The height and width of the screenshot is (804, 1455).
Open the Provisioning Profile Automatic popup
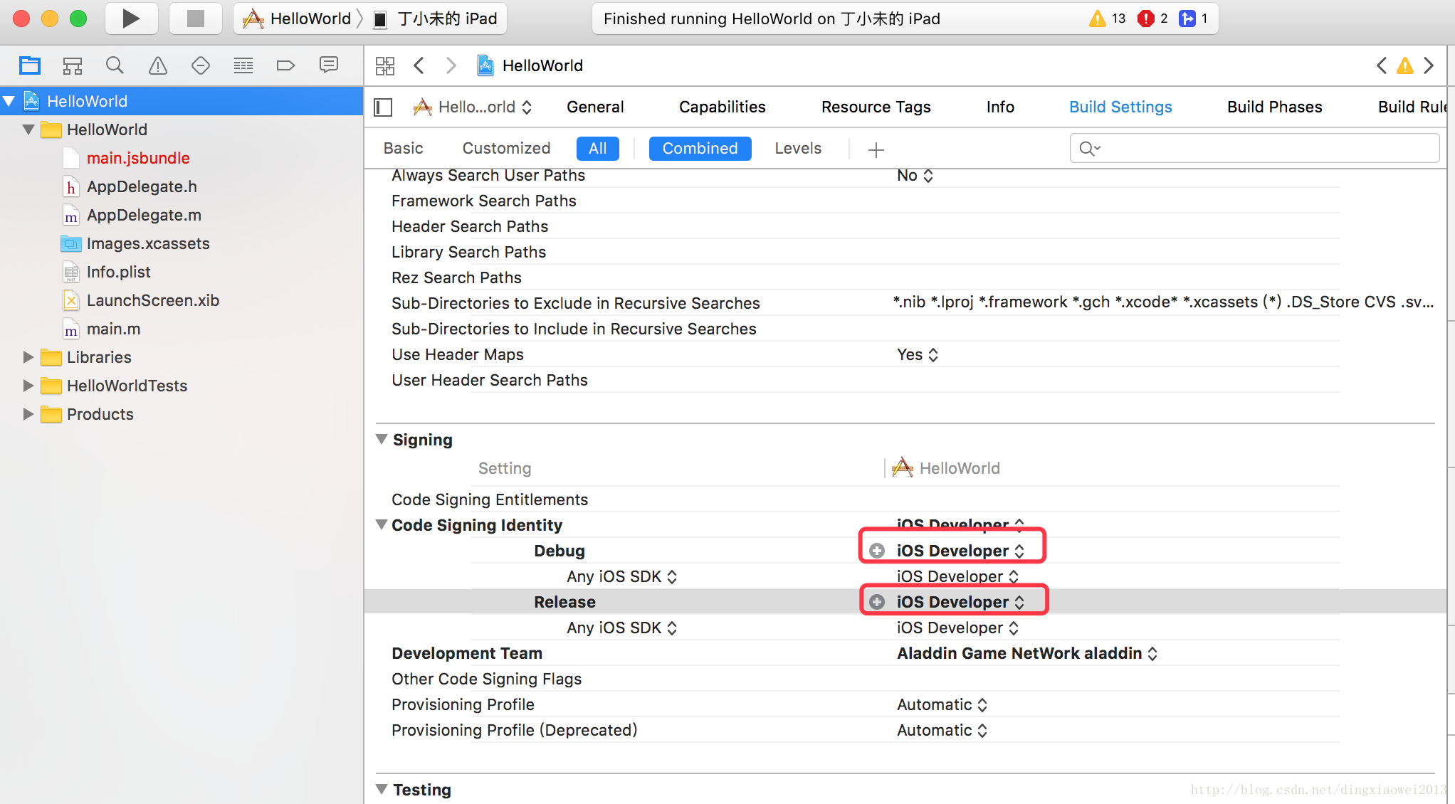coord(942,704)
